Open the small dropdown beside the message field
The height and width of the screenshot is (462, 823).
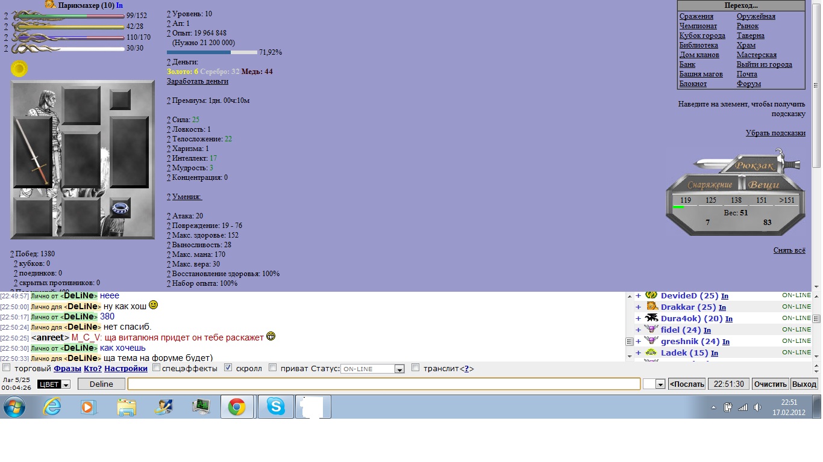[x=654, y=384]
